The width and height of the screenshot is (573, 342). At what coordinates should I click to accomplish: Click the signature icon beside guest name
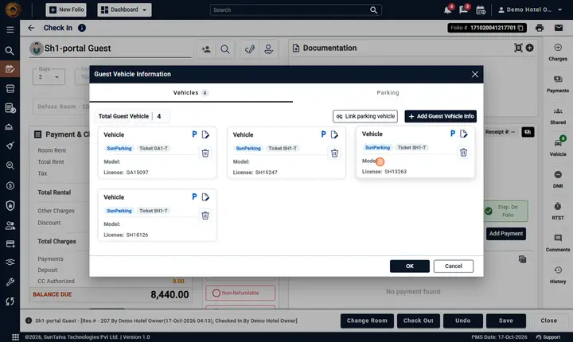point(250,49)
